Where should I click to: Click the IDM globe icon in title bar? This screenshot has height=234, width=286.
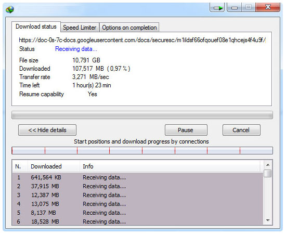10,9
